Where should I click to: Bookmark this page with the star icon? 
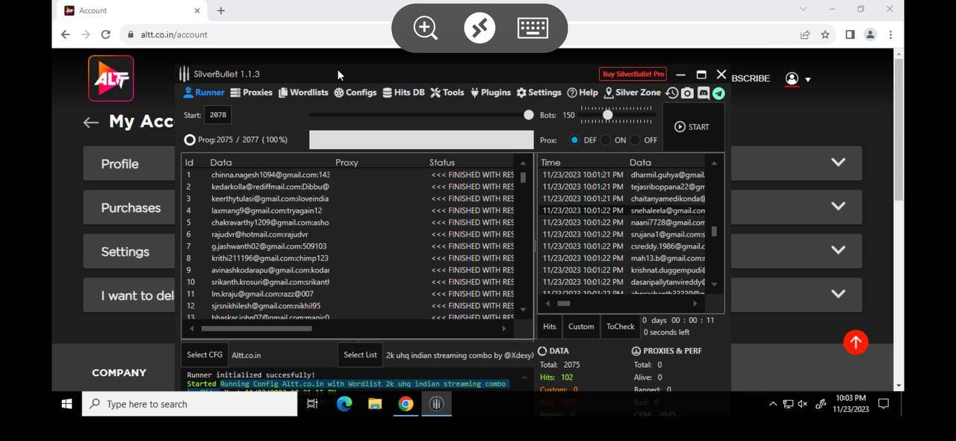tap(825, 34)
